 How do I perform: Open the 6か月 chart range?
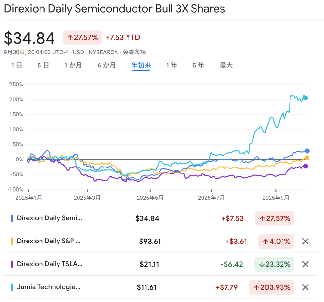tap(106, 66)
